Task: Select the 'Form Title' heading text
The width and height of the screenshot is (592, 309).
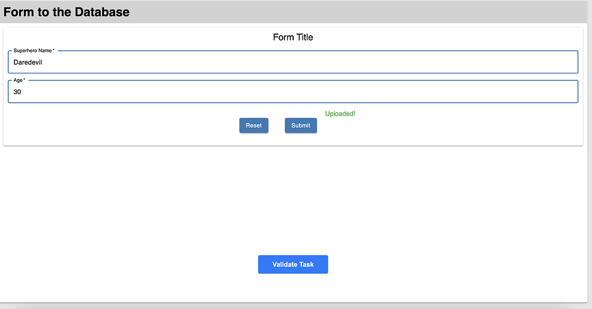Action: (293, 38)
